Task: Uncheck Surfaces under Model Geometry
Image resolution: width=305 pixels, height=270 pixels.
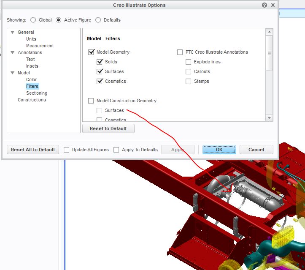Action: tap(100, 71)
